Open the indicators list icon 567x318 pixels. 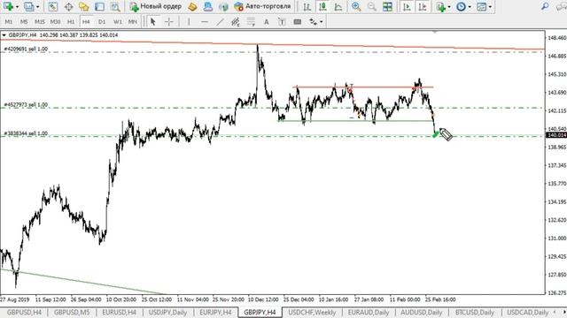click(x=441, y=6)
